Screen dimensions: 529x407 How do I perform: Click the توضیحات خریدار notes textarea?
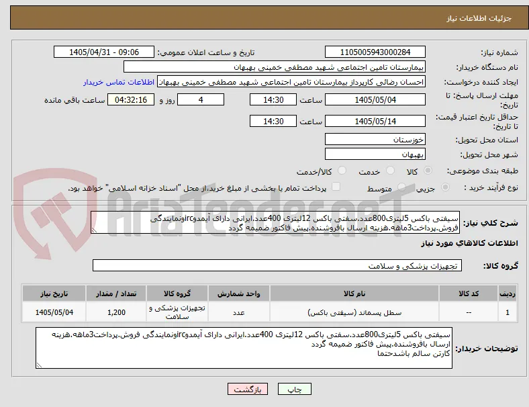coord(244,348)
